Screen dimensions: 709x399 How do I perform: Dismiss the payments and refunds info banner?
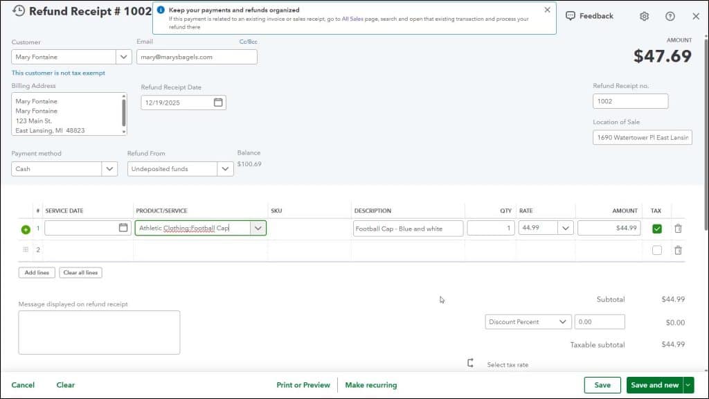click(x=547, y=10)
